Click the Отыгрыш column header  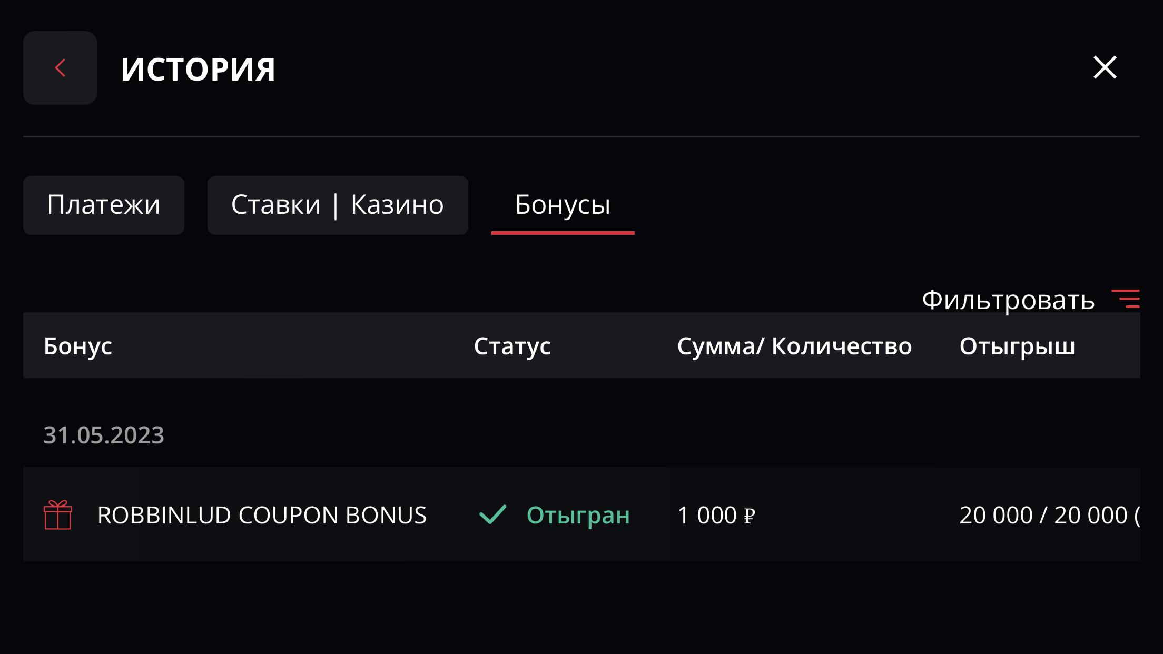(x=1017, y=346)
